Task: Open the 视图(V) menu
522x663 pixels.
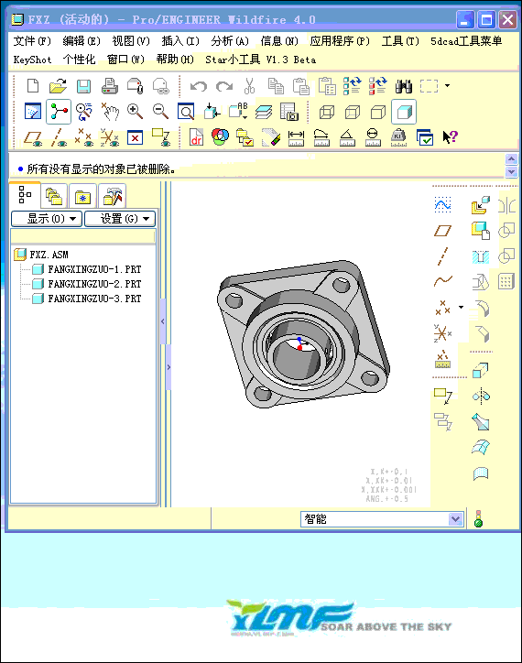Action: (x=131, y=41)
